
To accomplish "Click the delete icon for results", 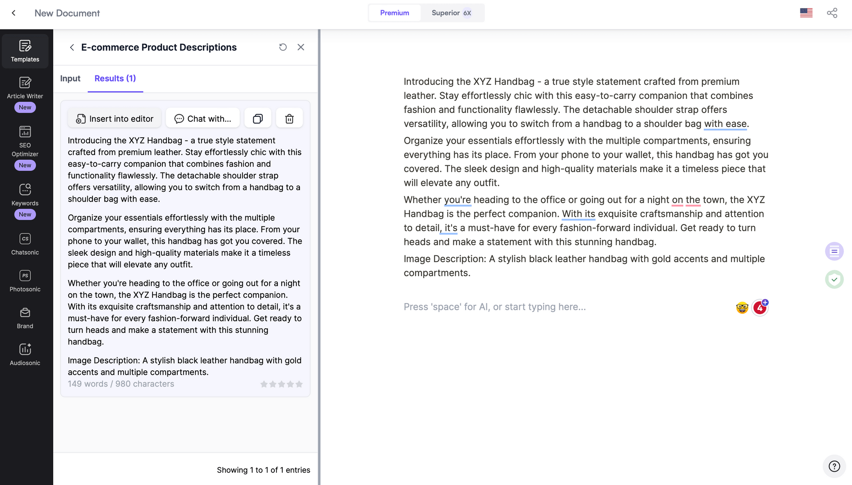I will (289, 119).
